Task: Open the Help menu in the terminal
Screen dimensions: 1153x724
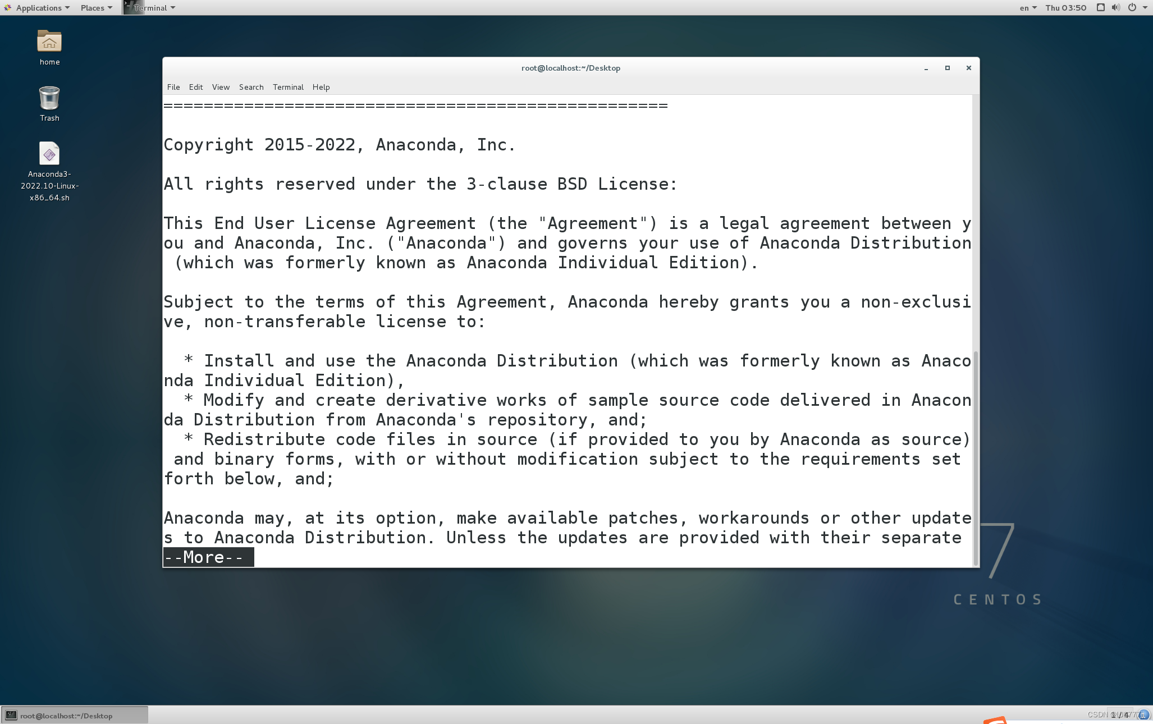Action: [x=321, y=87]
